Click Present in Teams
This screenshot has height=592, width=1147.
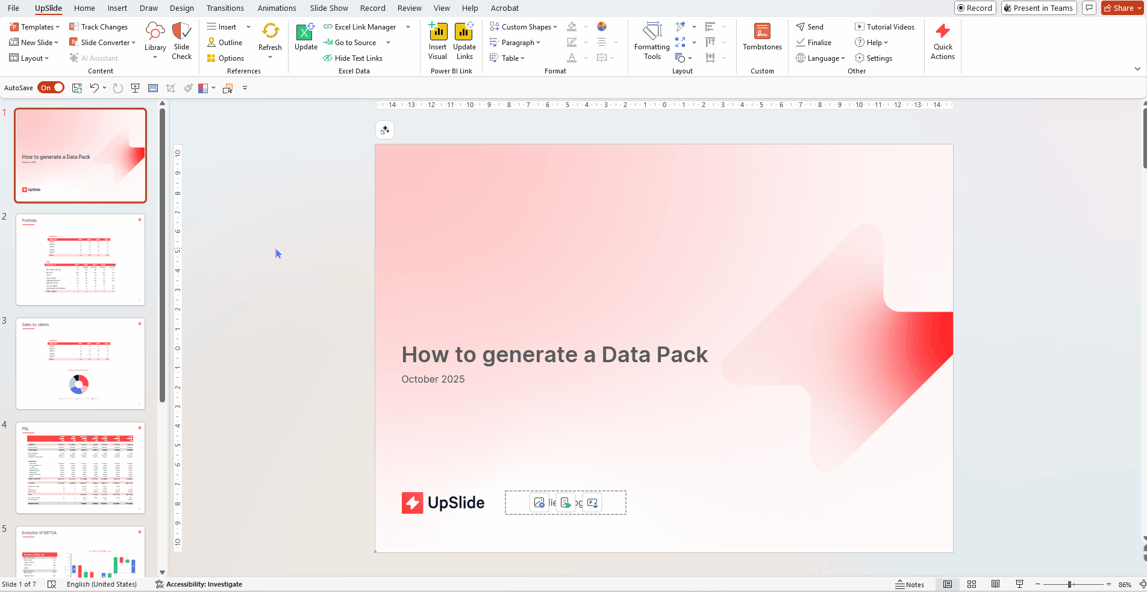pos(1038,8)
